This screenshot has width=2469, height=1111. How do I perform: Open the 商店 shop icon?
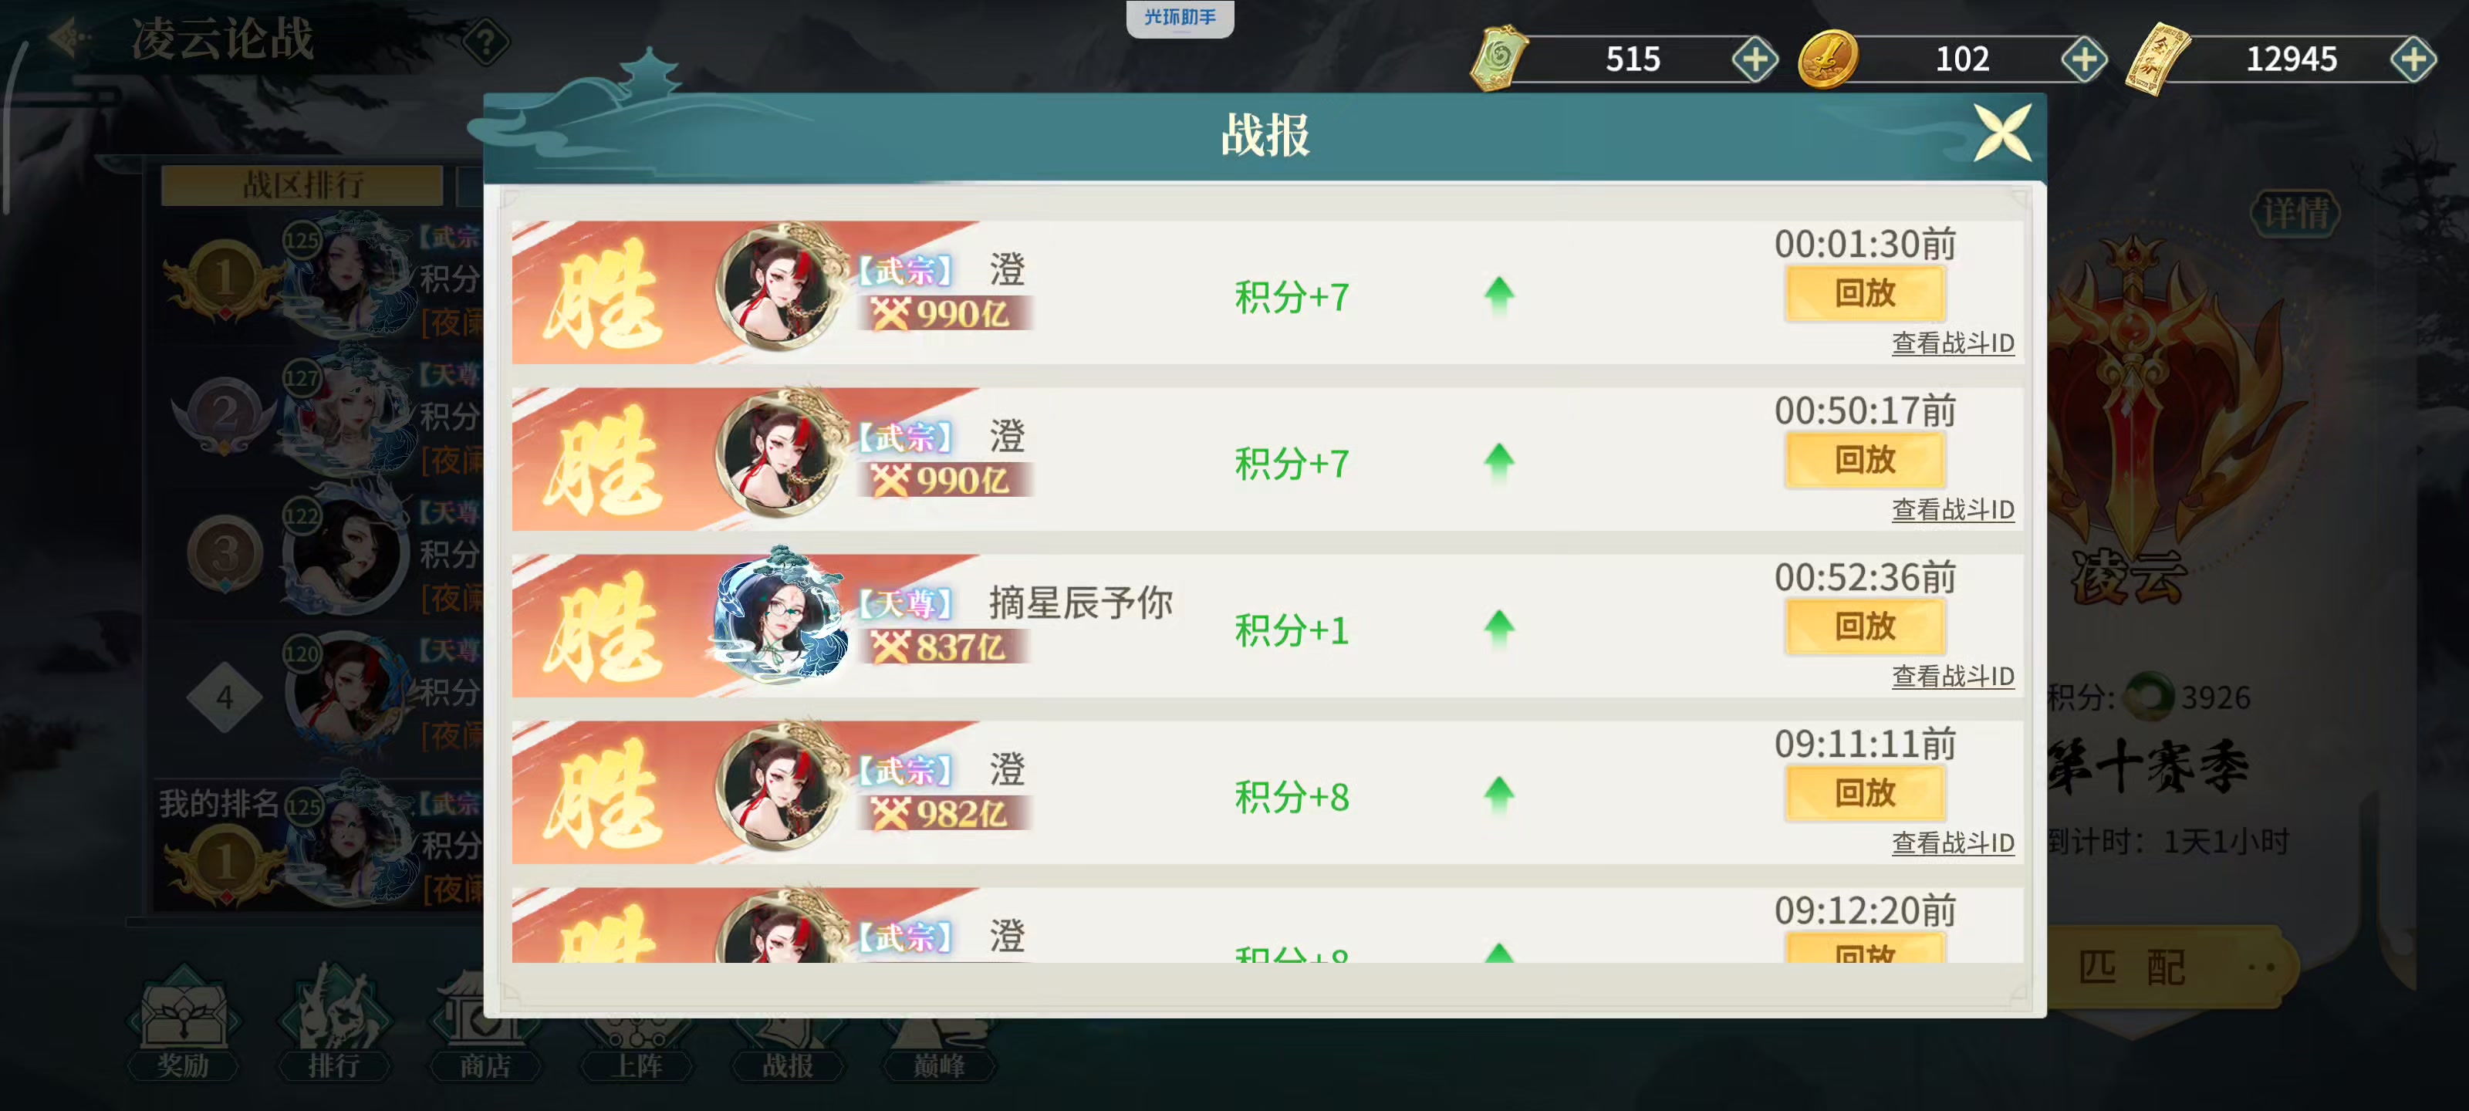(x=485, y=1023)
